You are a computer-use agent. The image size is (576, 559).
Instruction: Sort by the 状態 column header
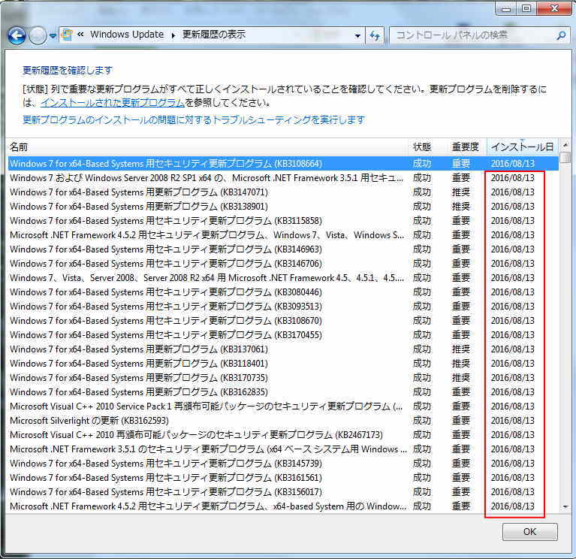tap(428, 147)
